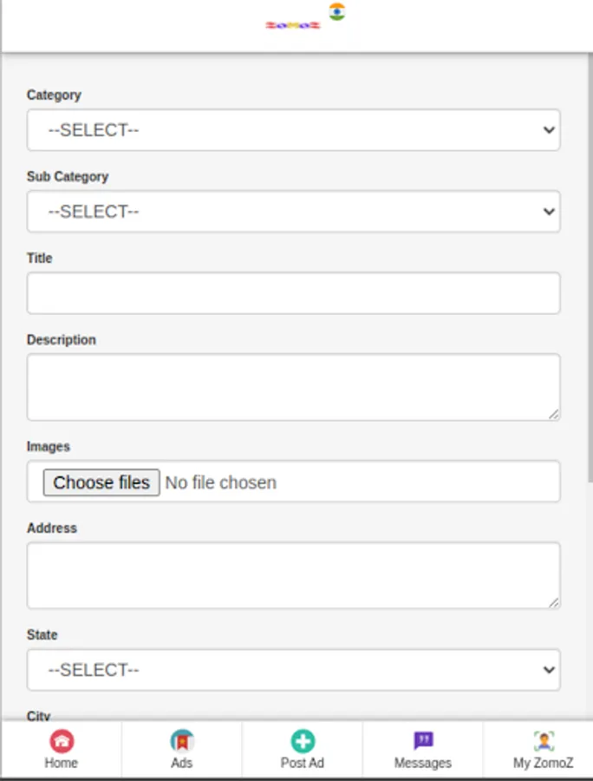Tap the green Post Ad plus icon
Image resolution: width=593 pixels, height=781 pixels.
(x=303, y=740)
